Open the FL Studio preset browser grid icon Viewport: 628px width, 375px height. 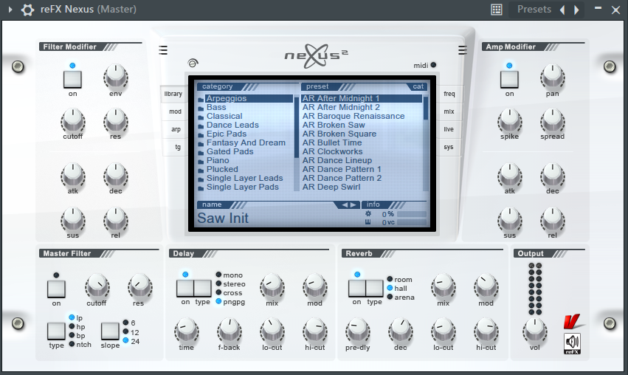point(496,10)
